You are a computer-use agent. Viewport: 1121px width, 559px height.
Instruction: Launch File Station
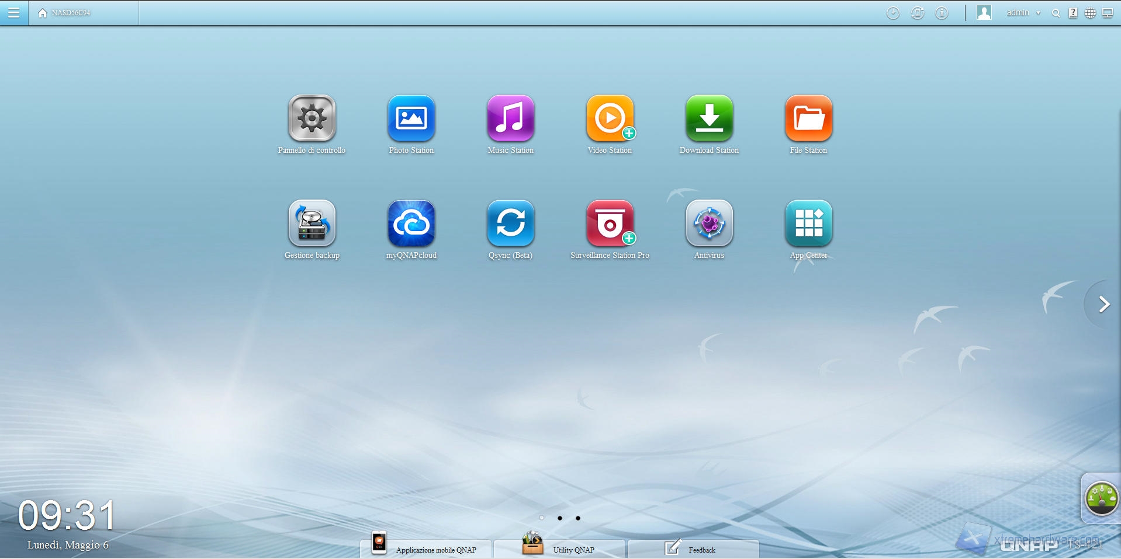pos(808,118)
